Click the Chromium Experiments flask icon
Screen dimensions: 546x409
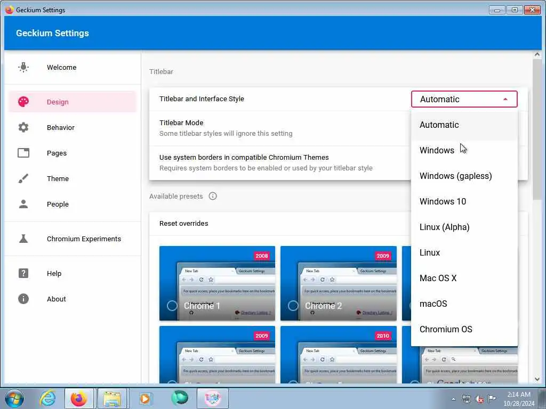tap(23, 239)
